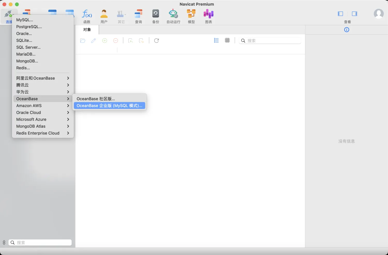Switch to list view icon

[217, 41]
